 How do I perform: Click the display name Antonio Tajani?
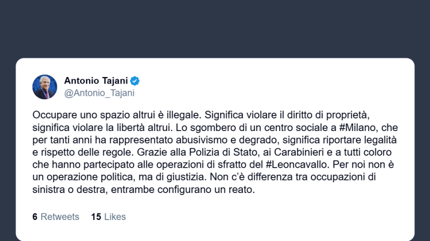coord(96,81)
